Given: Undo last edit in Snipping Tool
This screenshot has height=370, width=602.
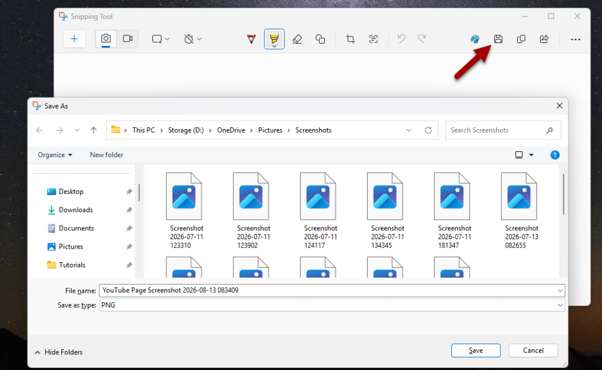Looking at the screenshot, I should click(x=401, y=39).
